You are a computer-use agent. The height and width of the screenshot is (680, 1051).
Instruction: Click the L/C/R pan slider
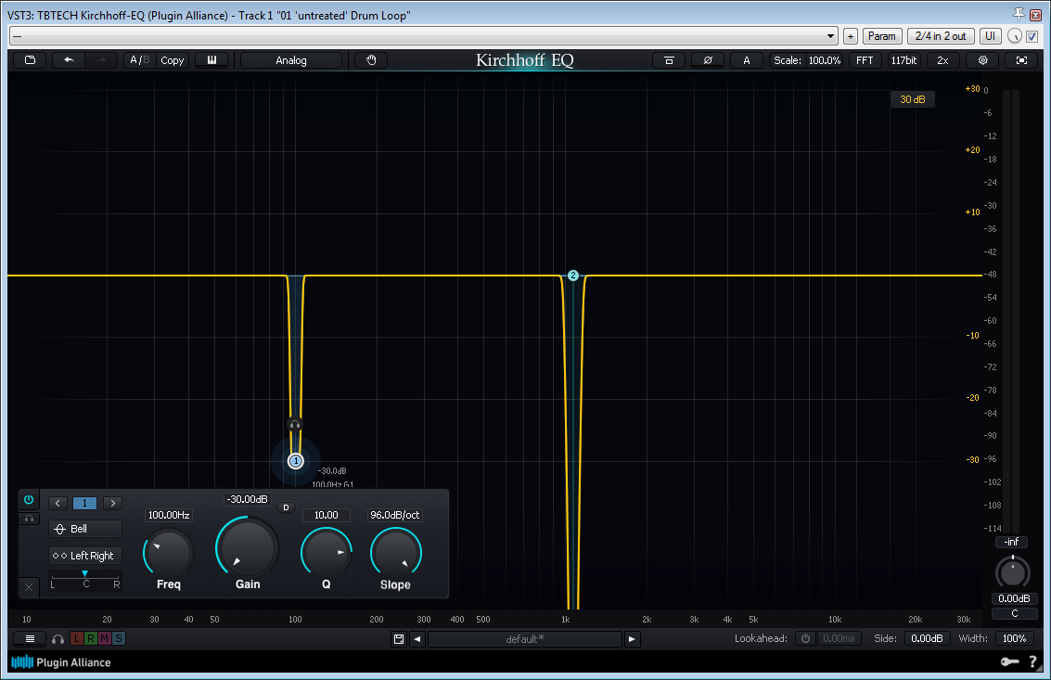tap(85, 580)
